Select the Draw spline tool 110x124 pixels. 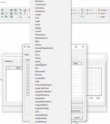pyautogui.click(x=20, y=13)
